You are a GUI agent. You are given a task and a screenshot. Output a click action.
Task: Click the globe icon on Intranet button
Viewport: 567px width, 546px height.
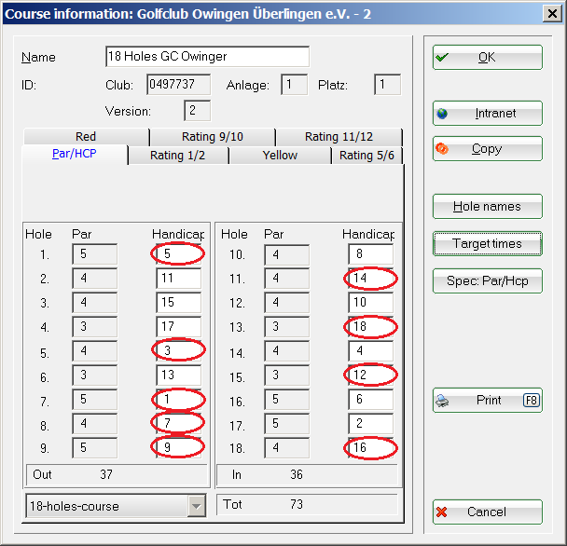tap(442, 114)
